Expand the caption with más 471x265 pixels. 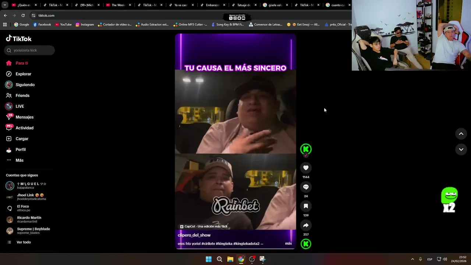288,244
